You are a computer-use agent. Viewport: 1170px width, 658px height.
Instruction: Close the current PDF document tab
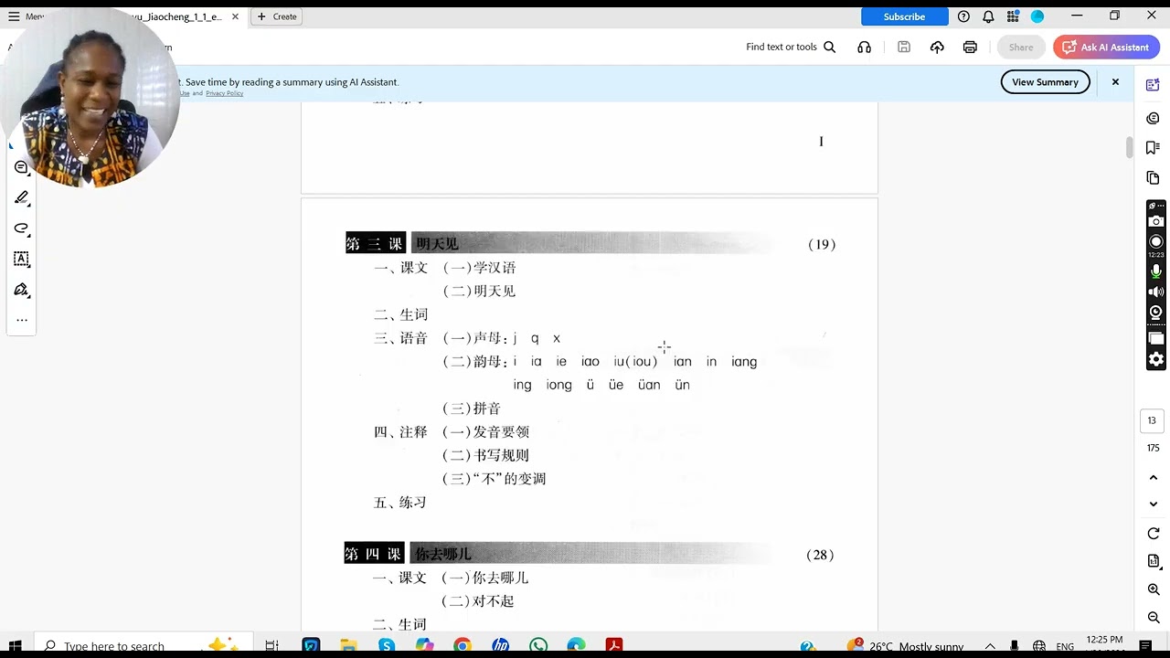[x=235, y=16]
